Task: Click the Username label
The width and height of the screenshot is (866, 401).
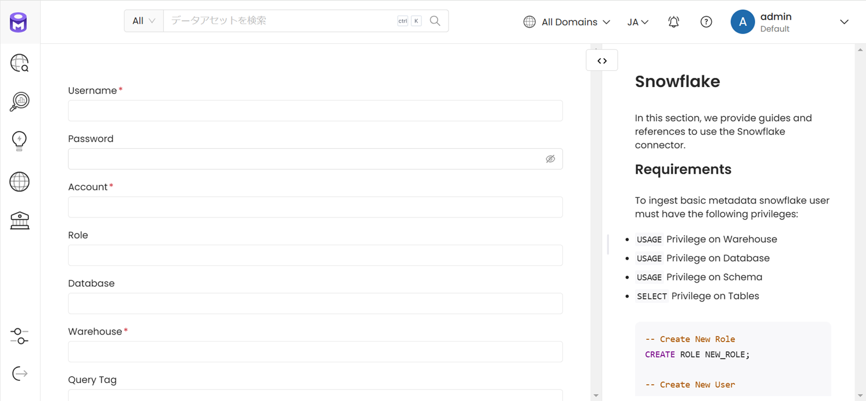Action: 92,91
